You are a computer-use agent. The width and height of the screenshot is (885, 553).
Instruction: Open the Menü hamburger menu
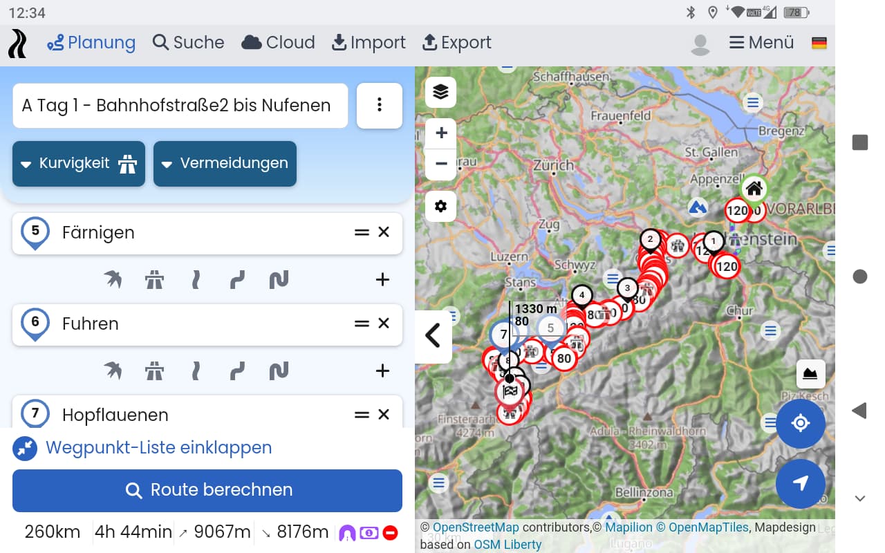point(761,43)
